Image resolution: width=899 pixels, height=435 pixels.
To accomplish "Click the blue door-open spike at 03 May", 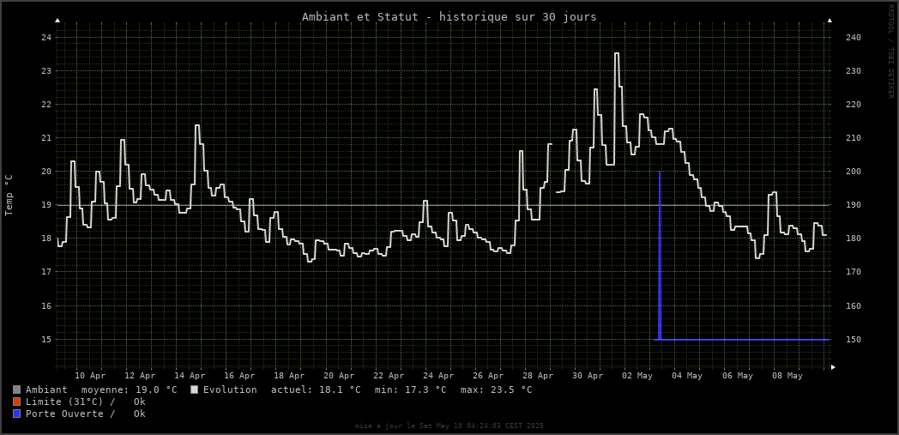I will coord(660,255).
